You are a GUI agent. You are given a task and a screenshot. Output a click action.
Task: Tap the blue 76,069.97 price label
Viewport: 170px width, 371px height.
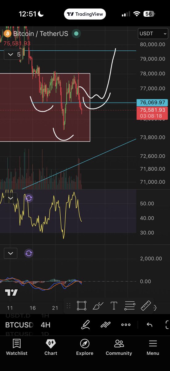(152, 102)
